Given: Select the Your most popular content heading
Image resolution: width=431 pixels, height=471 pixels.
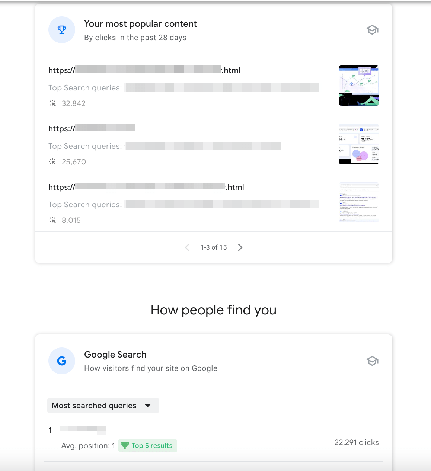Looking at the screenshot, I should tap(141, 24).
